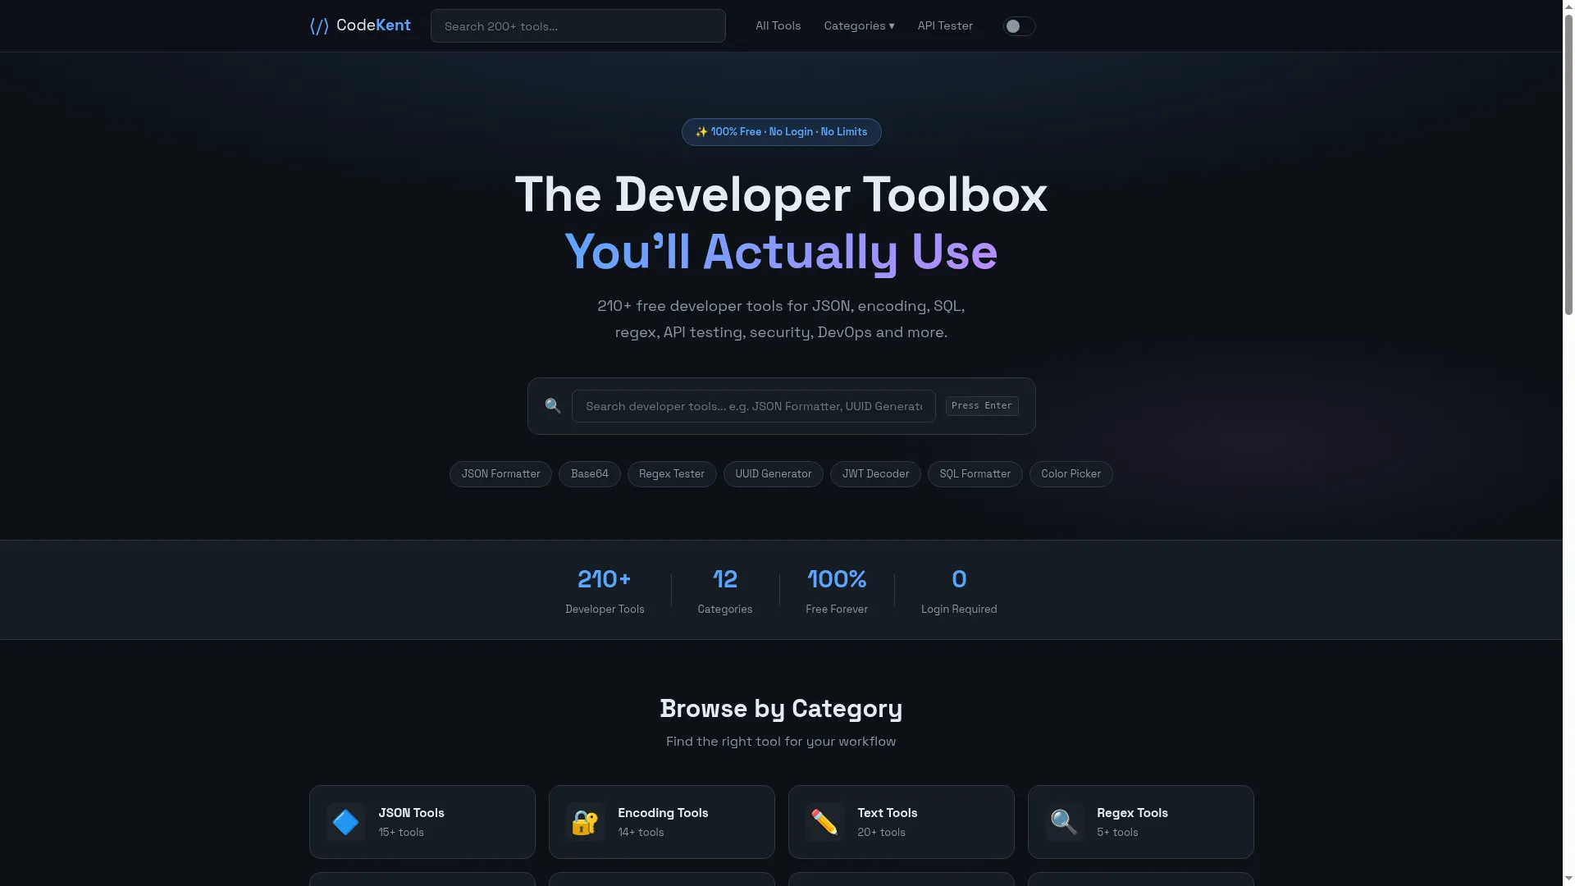The width and height of the screenshot is (1575, 886).
Task: Click the scrollbar up arrow
Action: [1568, 6]
